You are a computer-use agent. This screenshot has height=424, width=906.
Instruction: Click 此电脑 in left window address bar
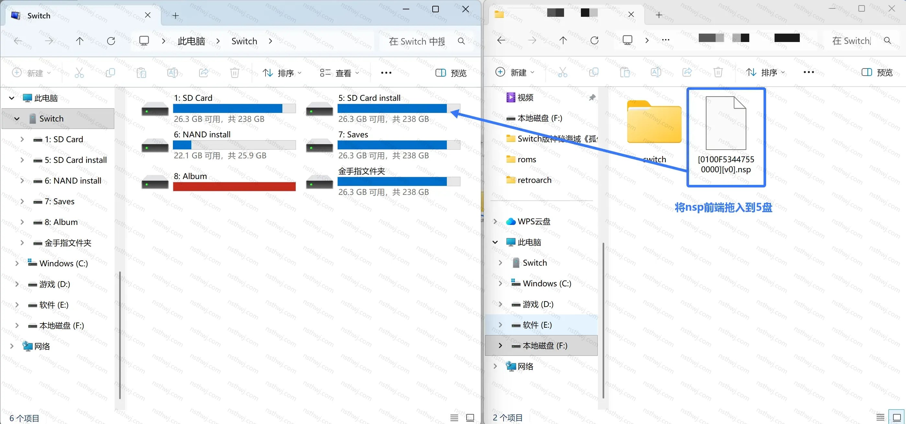(x=191, y=41)
